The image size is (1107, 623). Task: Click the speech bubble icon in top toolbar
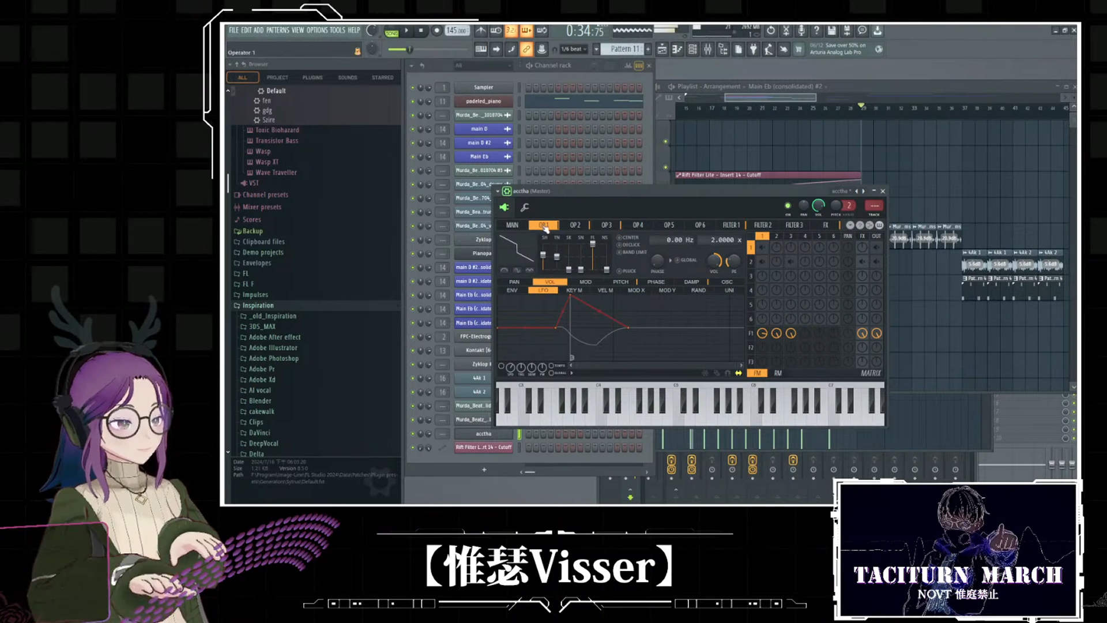coord(862,31)
